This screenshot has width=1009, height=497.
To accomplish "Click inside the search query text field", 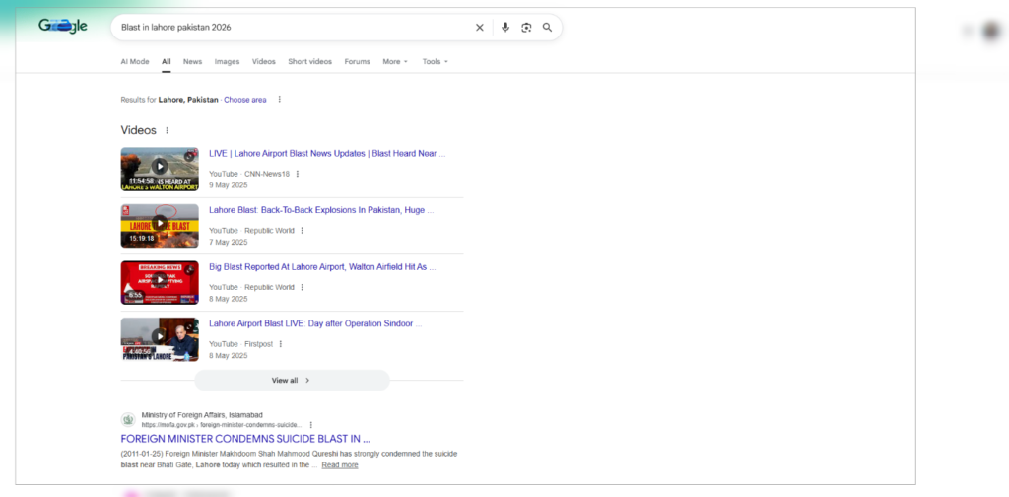I will click(x=286, y=28).
